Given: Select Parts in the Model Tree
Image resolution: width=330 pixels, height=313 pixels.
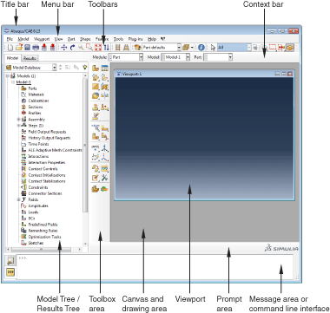Looking at the screenshot, I should 32,88.
